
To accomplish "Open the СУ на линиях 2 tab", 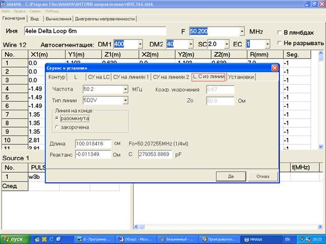I will pyautogui.click(x=171, y=77).
